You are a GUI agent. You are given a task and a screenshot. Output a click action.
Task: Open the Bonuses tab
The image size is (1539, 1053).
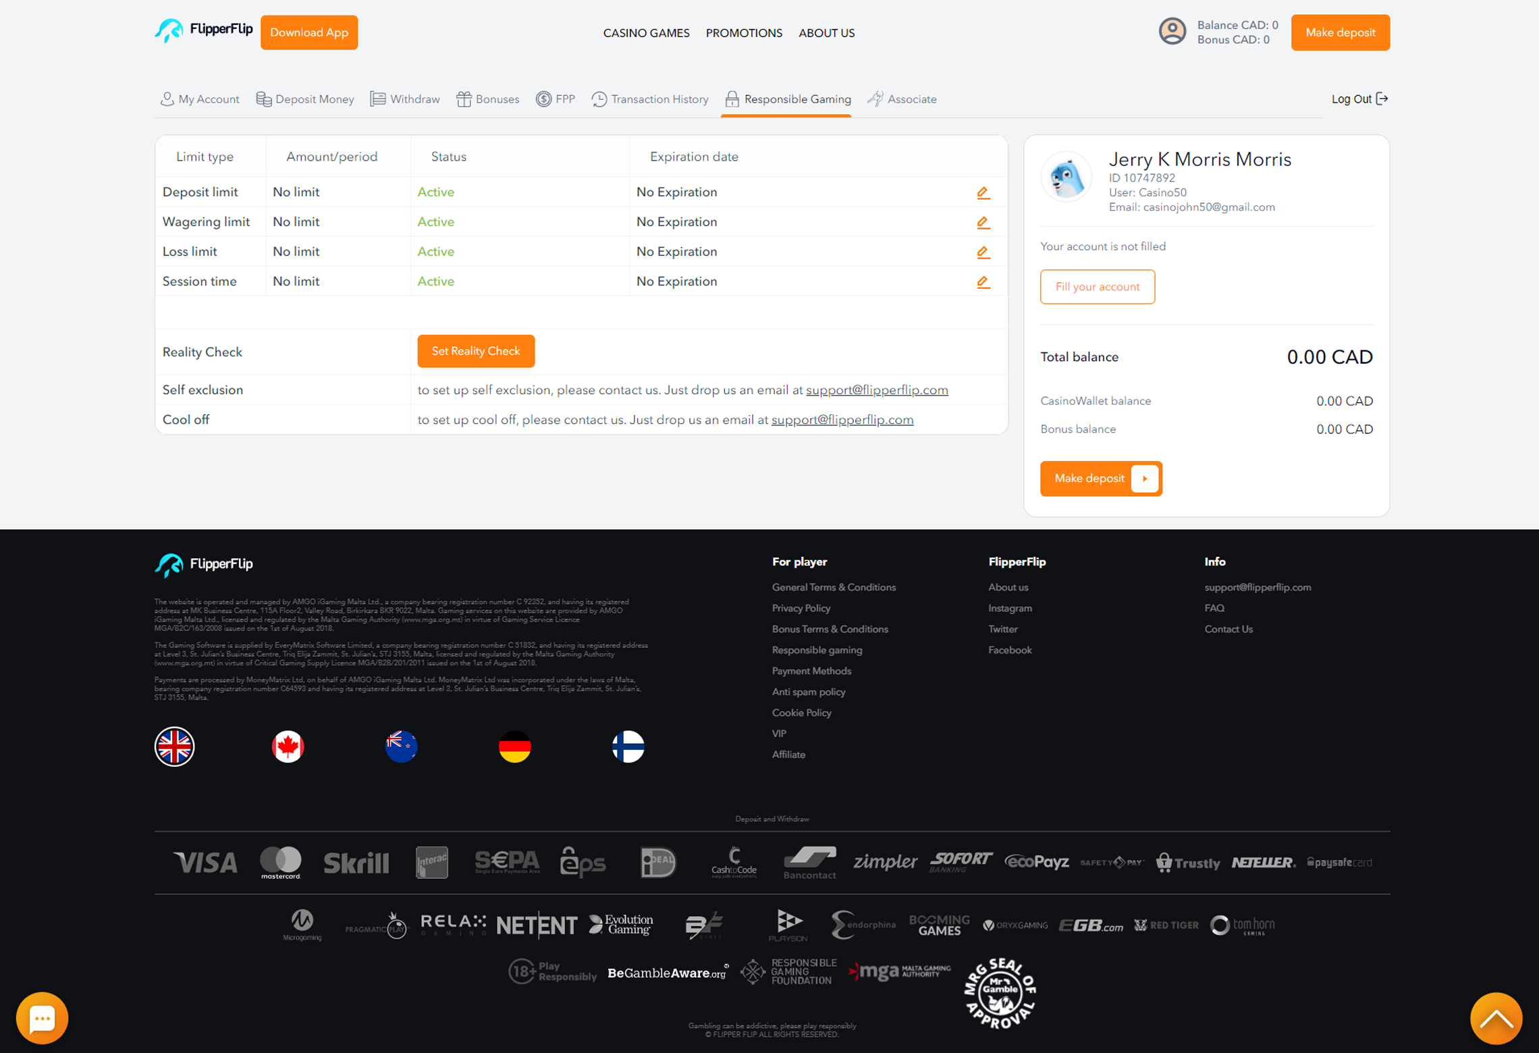coord(488,99)
